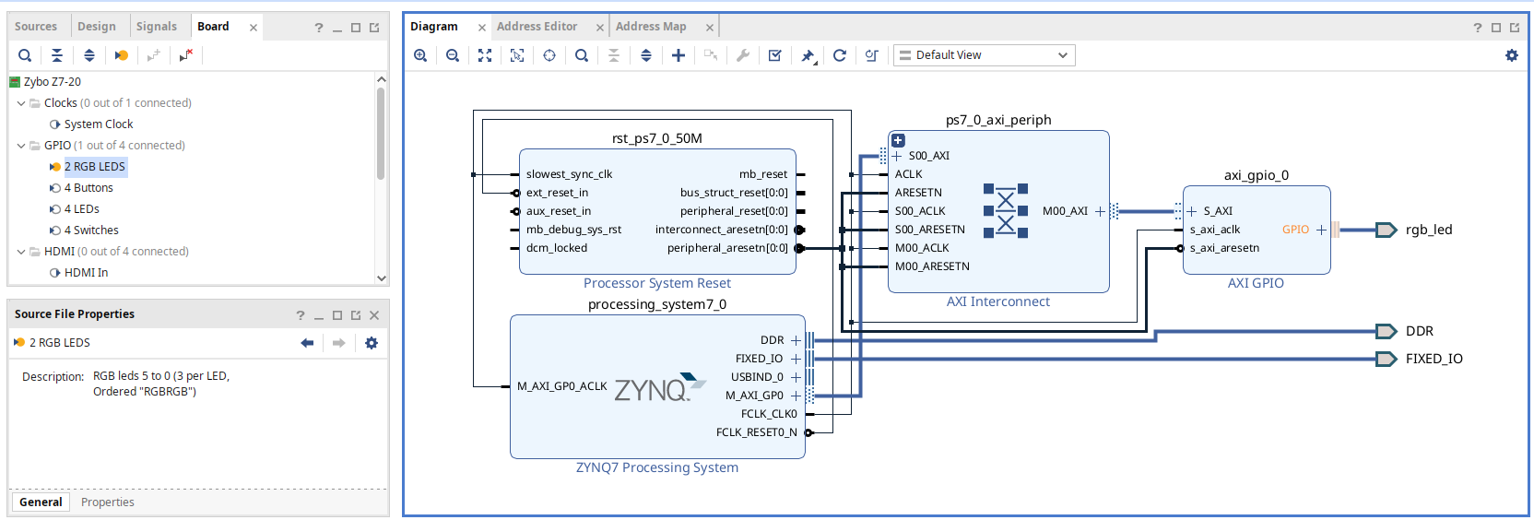Click the Board panel scrollbar up arrow

(x=382, y=80)
